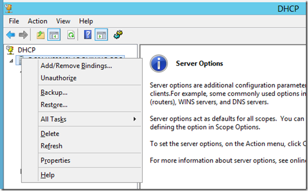Click the gears icon in toolbar
Screen dimensions: 308x191
pos(118,35)
